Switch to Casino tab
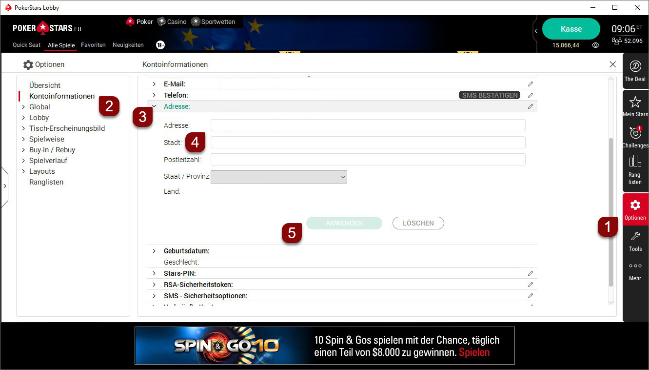 coord(172,21)
